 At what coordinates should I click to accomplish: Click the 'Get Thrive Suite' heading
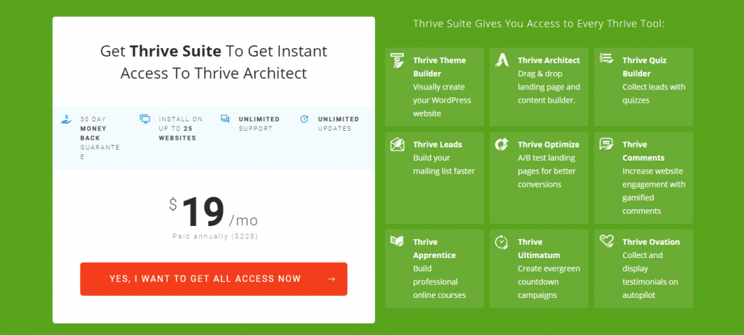(x=214, y=62)
